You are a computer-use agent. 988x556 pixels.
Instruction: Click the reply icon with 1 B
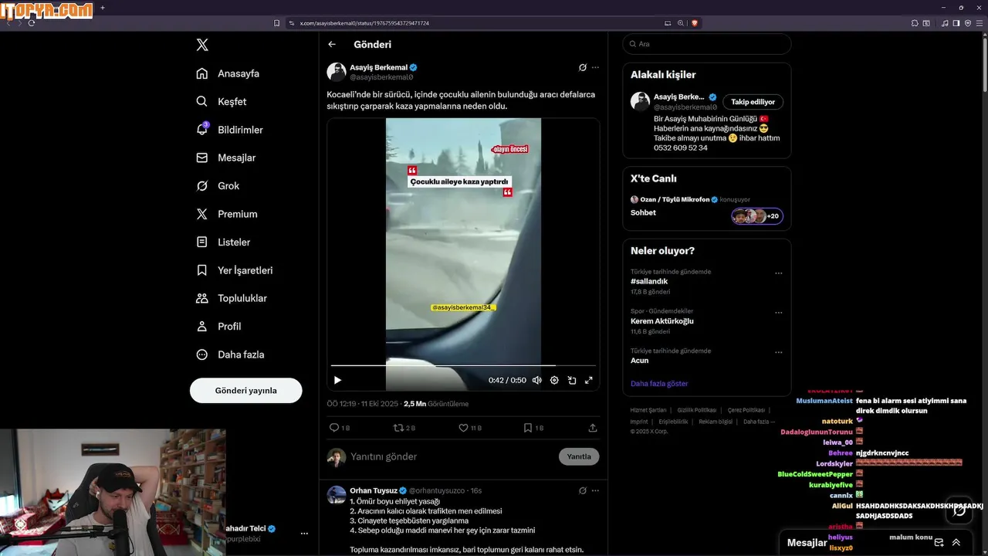click(340, 428)
